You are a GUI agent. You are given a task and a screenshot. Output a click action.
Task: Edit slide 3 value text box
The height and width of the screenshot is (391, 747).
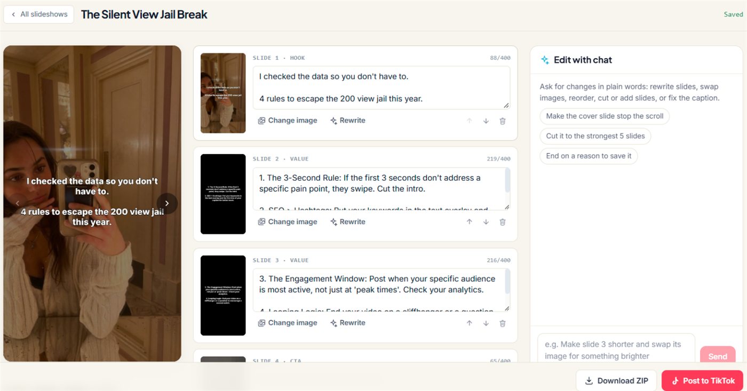[x=382, y=290]
